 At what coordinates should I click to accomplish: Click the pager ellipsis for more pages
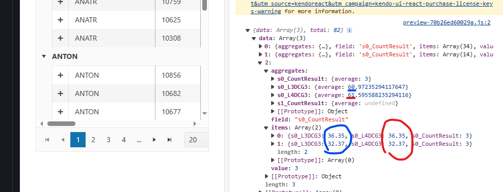(139, 140)
